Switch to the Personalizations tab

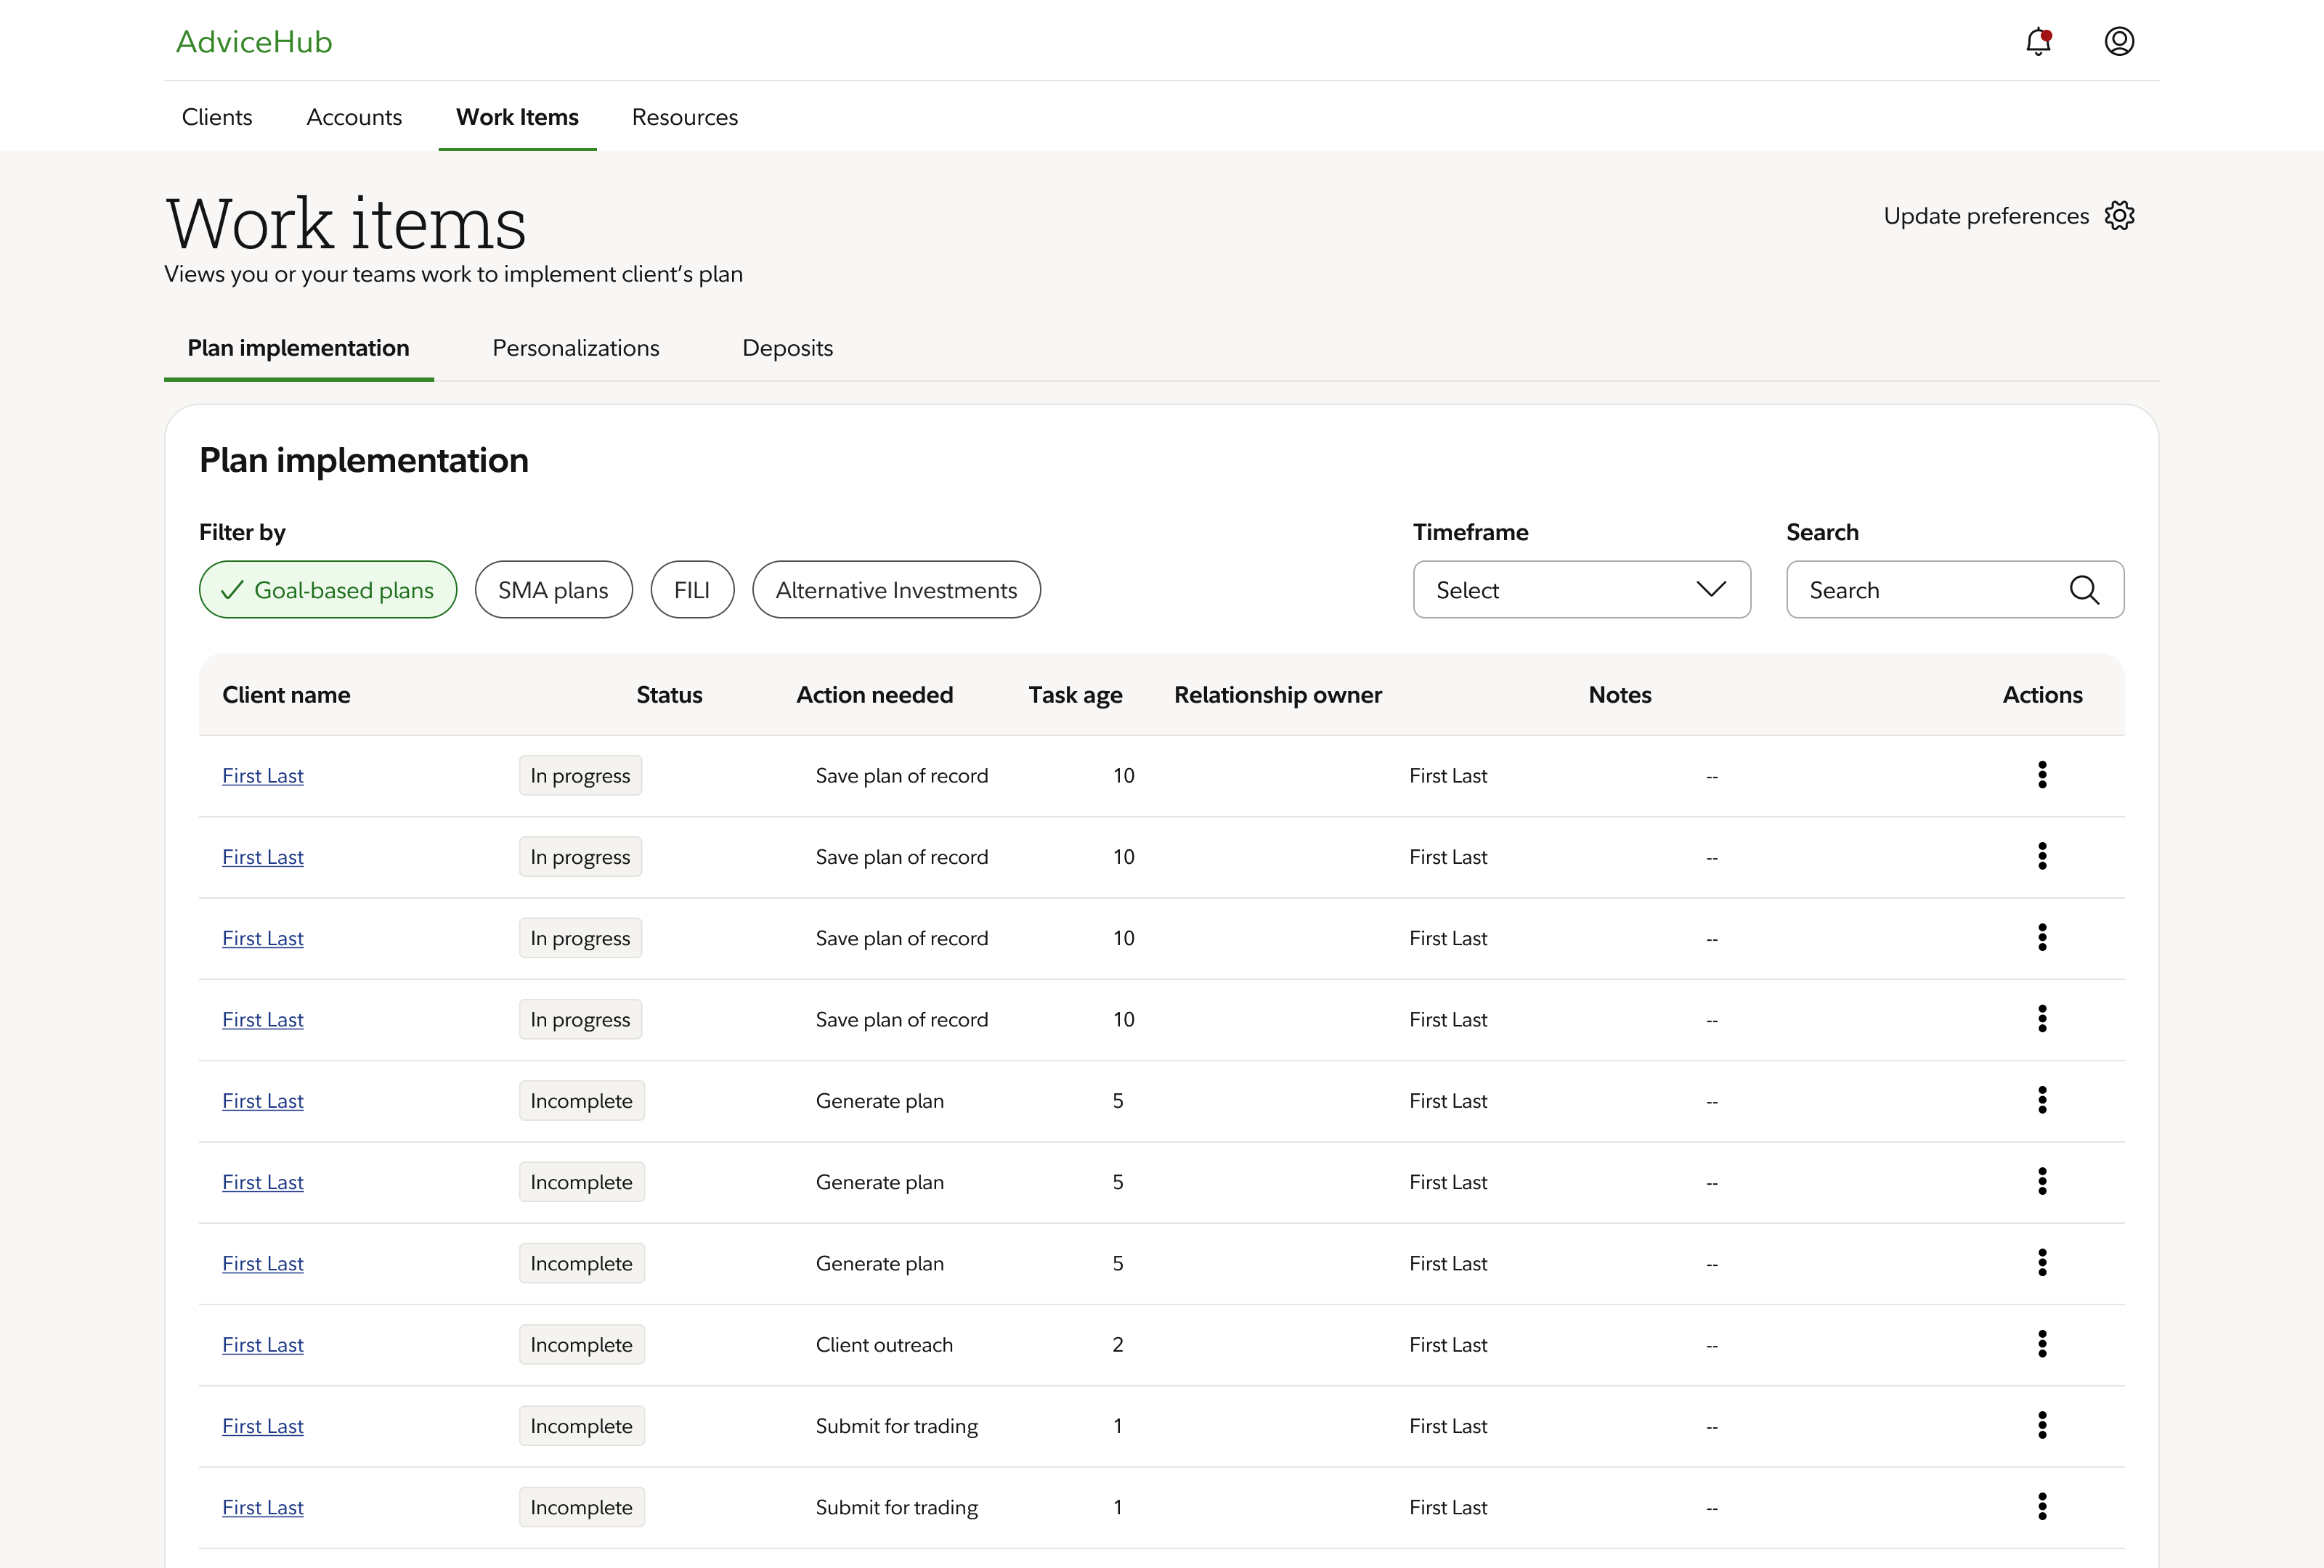pyautogui.click(x=576, y=348)
